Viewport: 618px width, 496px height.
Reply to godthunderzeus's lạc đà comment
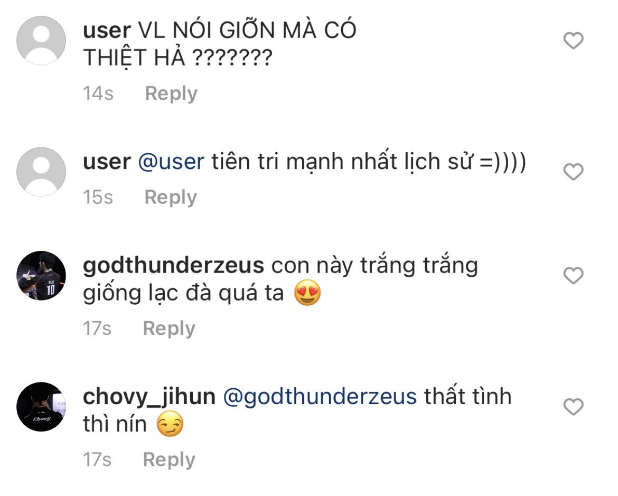click(169, 329)
